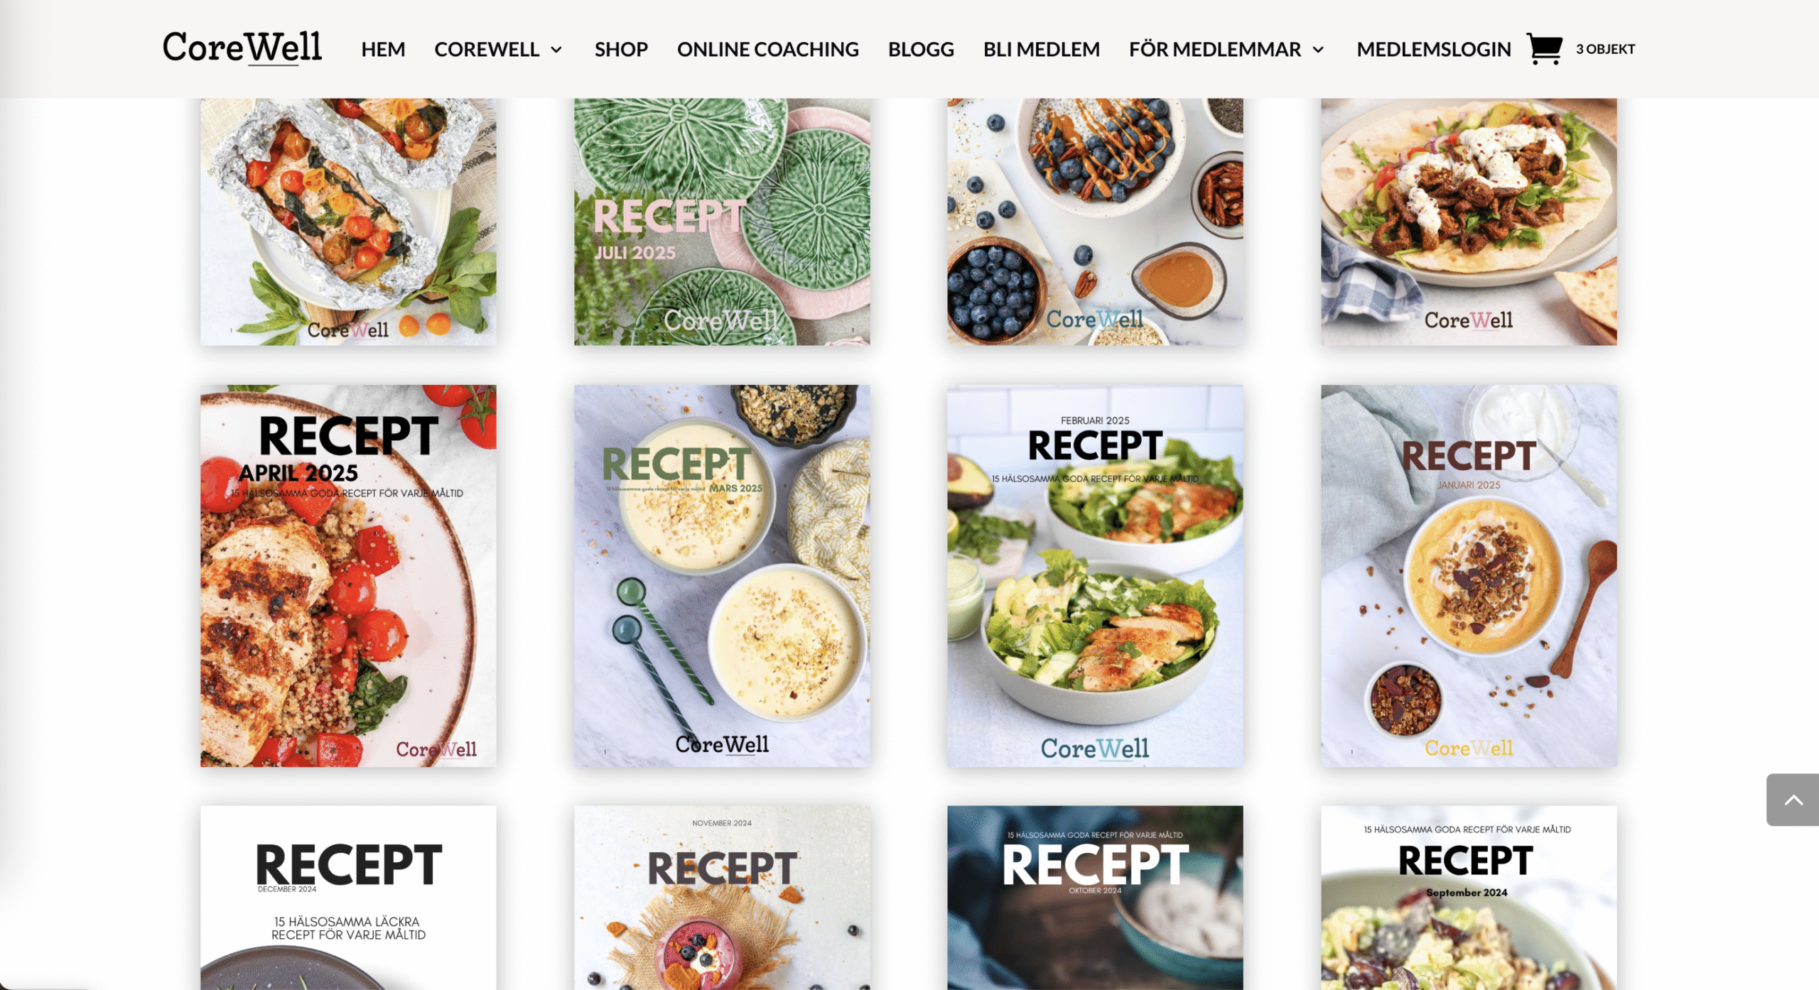Click the 3 OBJEKT cart label
Screen dimensions: 1819x990
point(1605,49)
